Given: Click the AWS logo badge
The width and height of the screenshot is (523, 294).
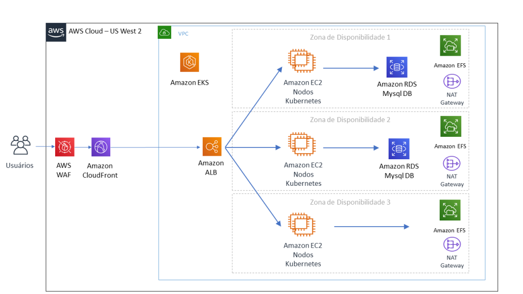Looking at the screenshot, I should (56, 32).
